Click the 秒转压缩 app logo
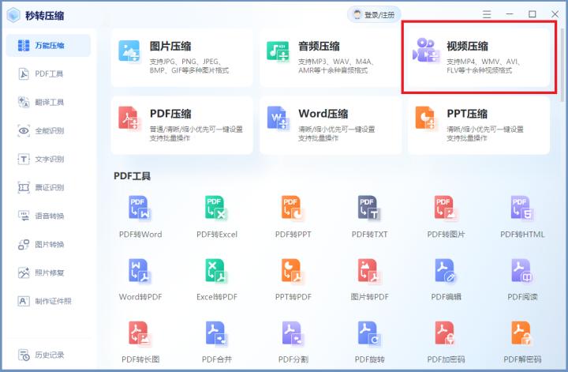 click(x=13, y=15)
